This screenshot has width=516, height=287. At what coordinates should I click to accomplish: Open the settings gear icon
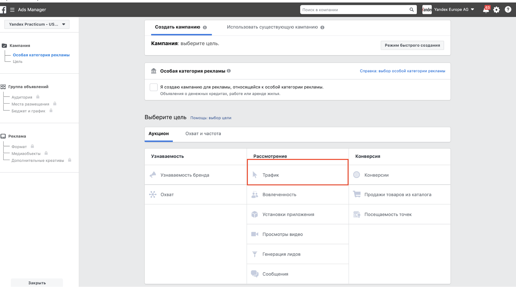[x=496, y=10]
